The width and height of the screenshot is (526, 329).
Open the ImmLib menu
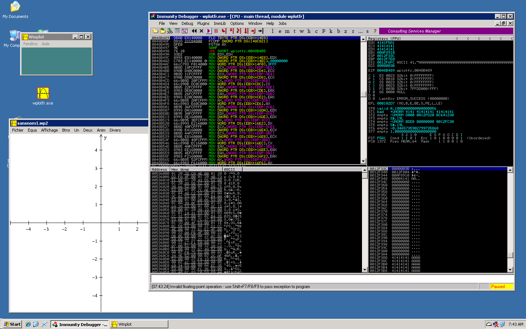coord(220,23)
